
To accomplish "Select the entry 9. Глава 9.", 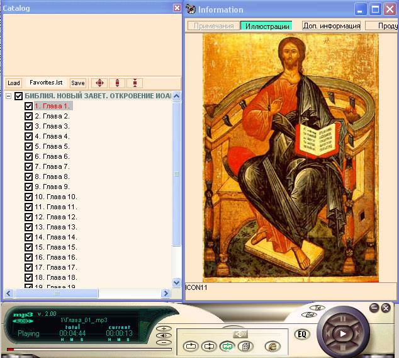I will pyautogui.click(x=52, y=187).
